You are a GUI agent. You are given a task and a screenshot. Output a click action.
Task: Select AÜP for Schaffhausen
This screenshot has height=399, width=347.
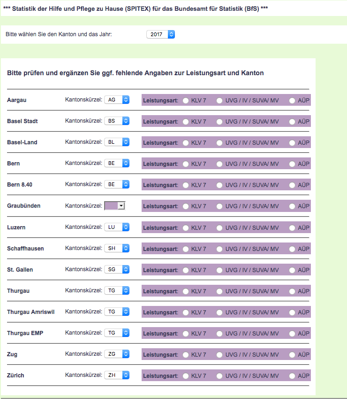[x=293, y=249]
